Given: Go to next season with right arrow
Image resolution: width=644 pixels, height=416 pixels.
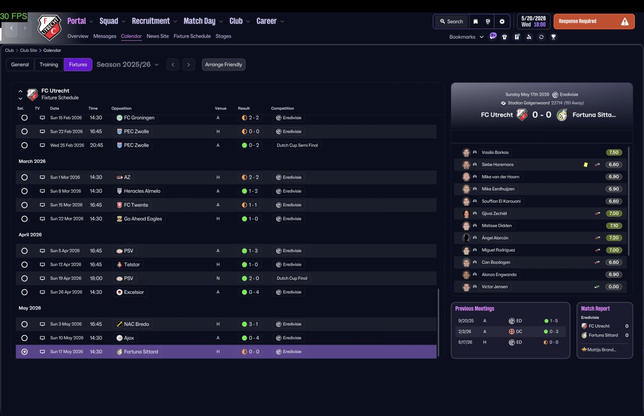Looking at the screenshot, I should [x=189, y=64].
